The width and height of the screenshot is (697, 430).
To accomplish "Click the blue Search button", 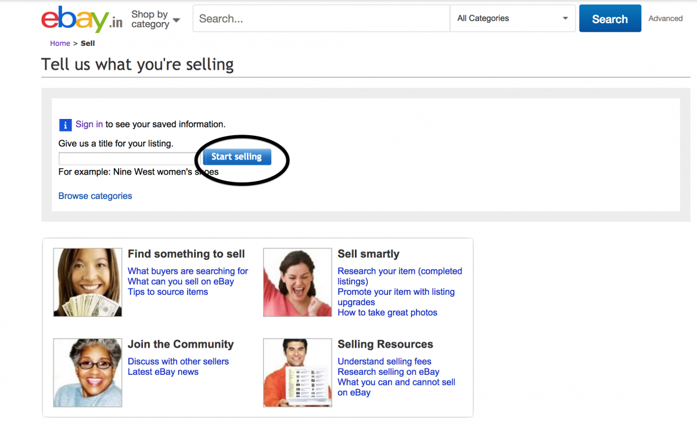I will pyautogui.click(x=610, y=19).
